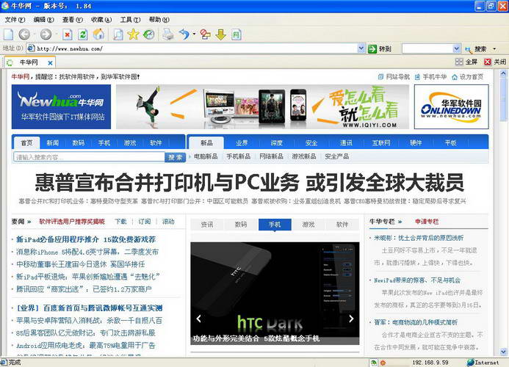Refresh the page with green arrows icon
Viewport: 509px width, 367px height.
pyautogui.click(x=83, y=34)
